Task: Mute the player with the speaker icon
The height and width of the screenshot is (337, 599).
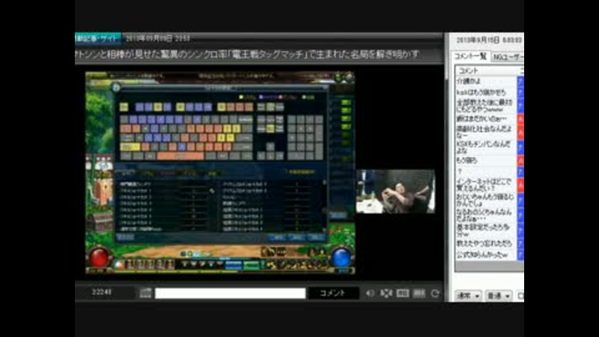Action: coord(370,293)
